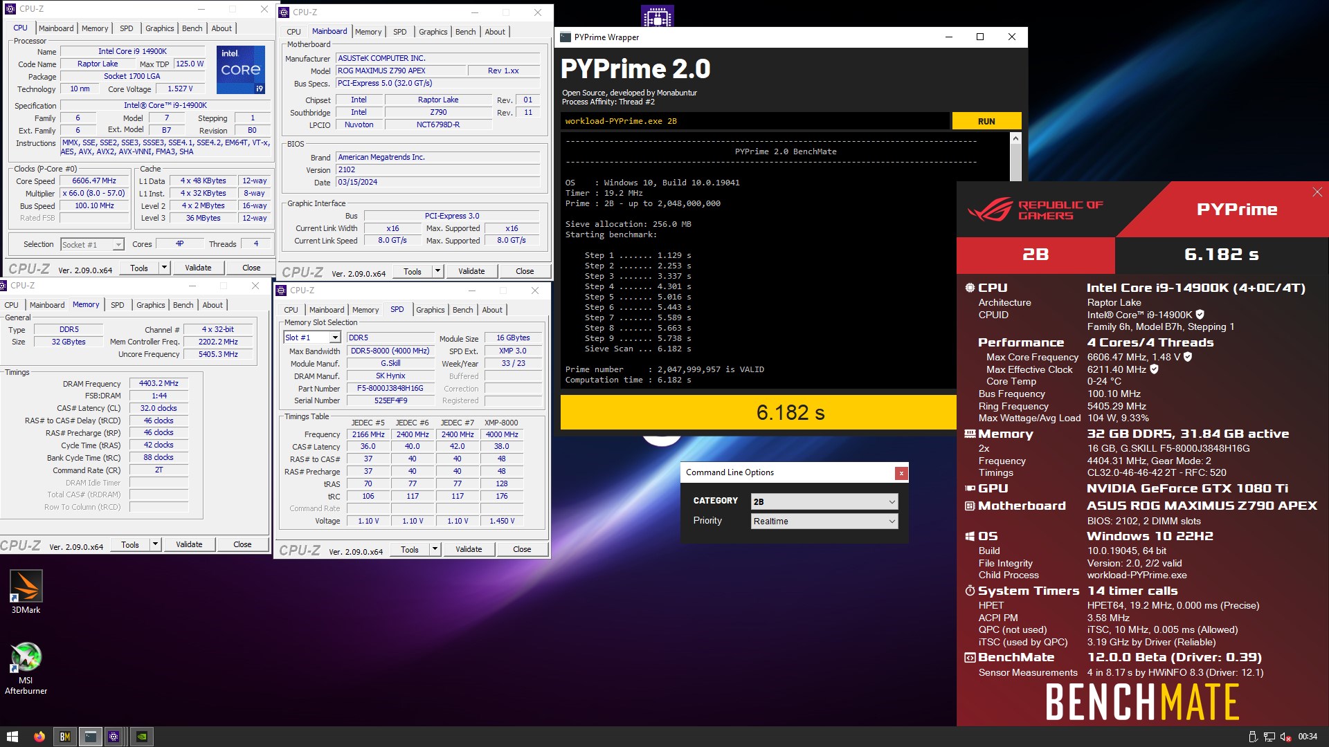
Task: Switch to Graphics tab in CPU-Z Mainboard window
Action: 433,32
